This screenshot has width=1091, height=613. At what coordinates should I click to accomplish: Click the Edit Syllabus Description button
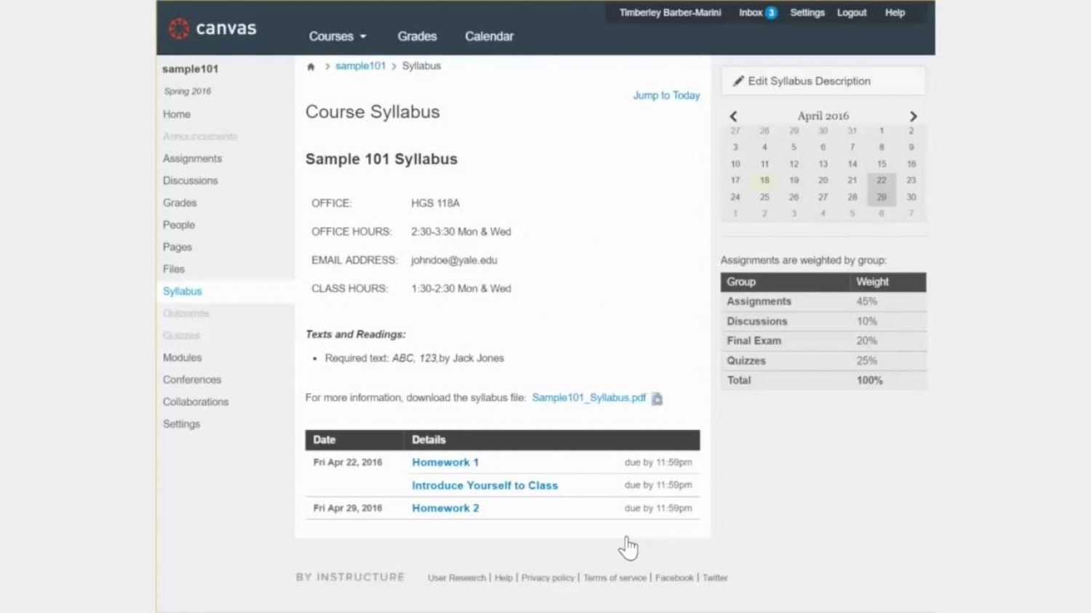[x=823, y=81]
